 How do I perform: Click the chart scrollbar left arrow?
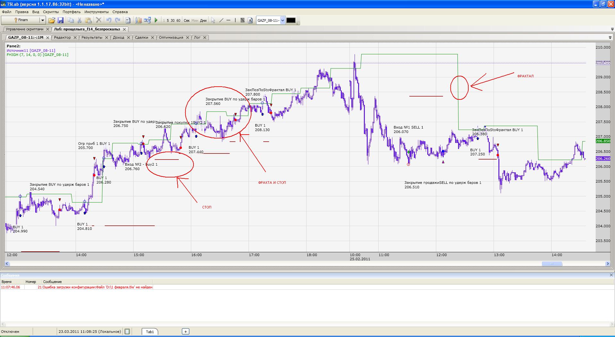pyautogui.click(x=7, y=264)
